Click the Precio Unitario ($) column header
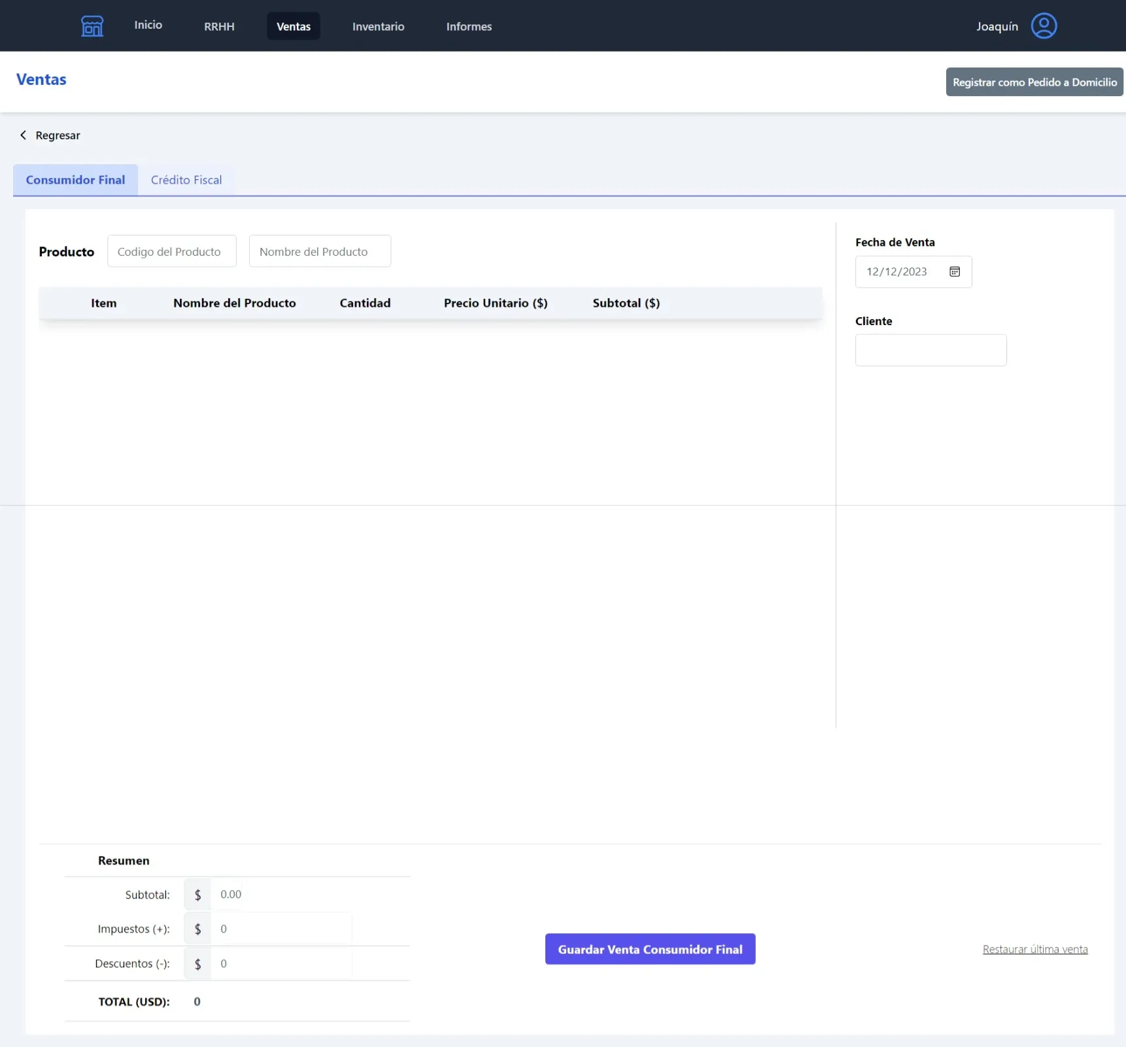 (x=496, y=303)
